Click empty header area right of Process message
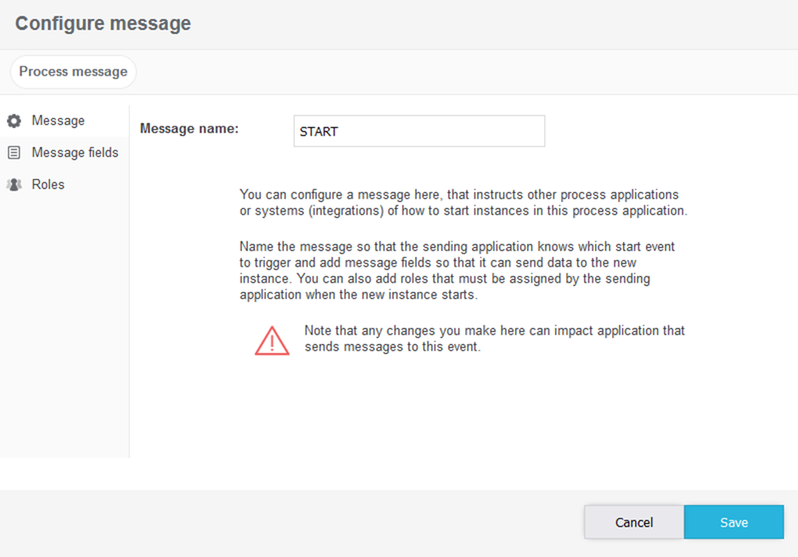 tap(467, 72)
